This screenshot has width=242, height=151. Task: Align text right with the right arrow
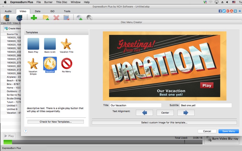tap(186, 113)
